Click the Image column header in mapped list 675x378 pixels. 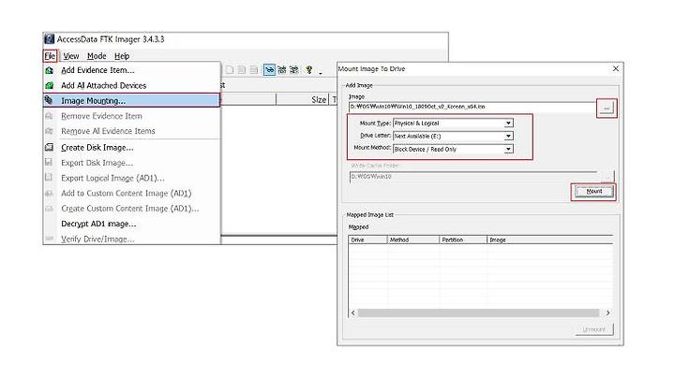pyautogui.click(x=550, y=240)
